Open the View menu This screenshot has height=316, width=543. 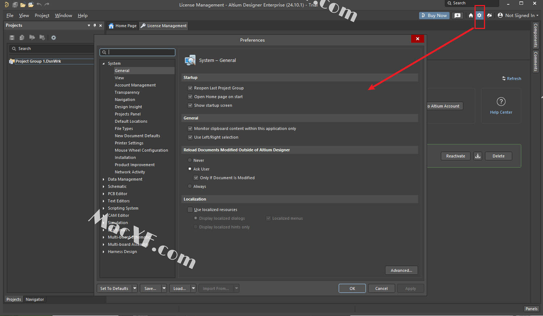(24, 16)
